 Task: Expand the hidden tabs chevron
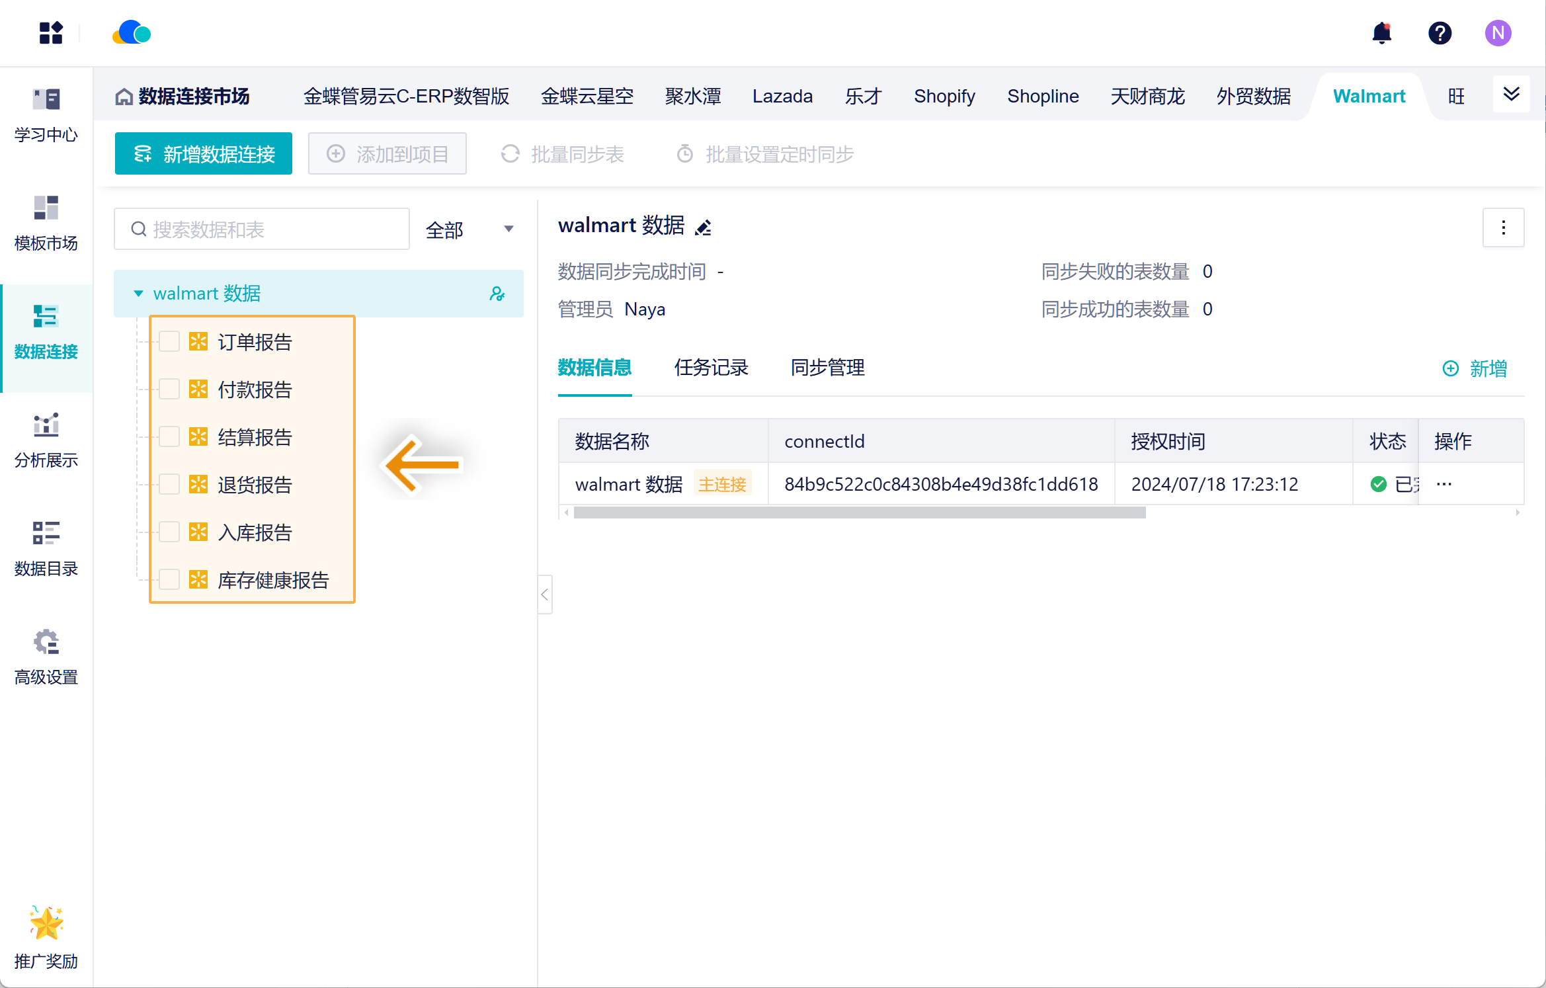point(1511,95)
